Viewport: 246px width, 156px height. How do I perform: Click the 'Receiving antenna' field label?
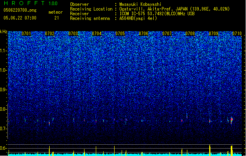point(90,18)
